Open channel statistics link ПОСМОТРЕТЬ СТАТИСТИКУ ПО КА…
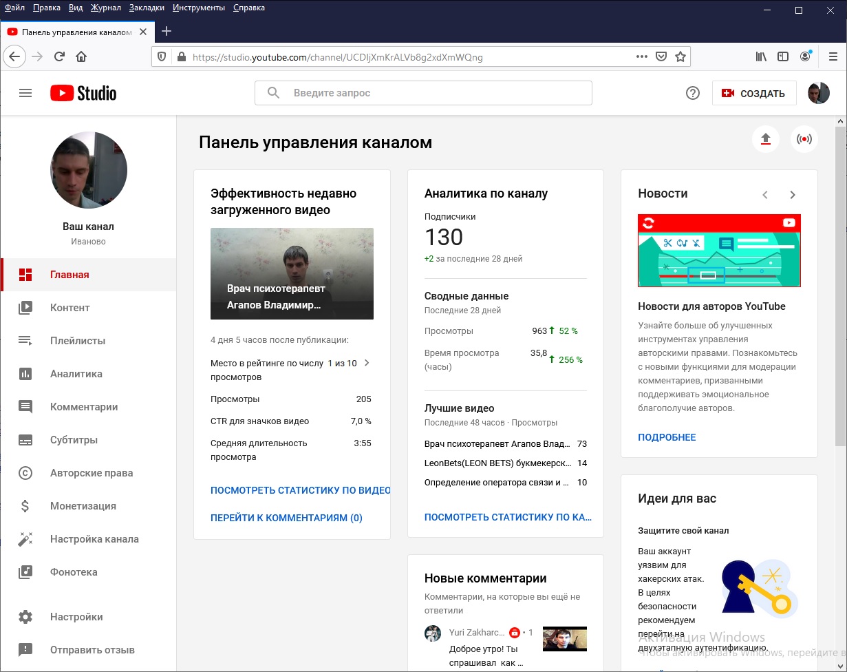 (x=508, y=517)
